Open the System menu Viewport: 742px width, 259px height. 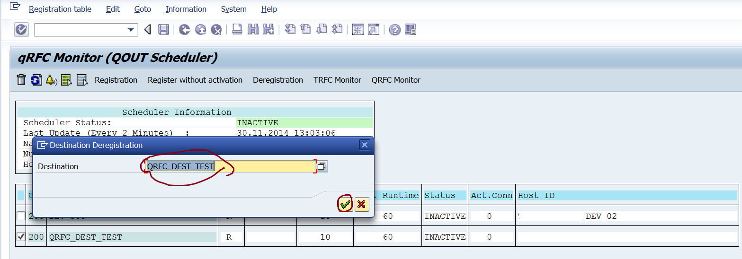(233, 9)
